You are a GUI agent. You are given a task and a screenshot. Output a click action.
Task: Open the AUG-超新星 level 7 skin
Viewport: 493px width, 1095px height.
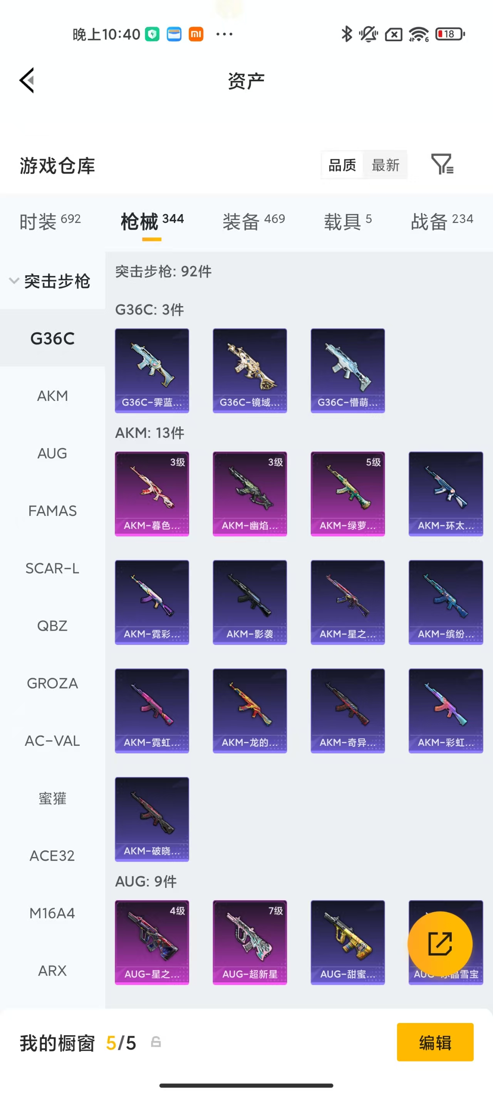tap(250, 942)
